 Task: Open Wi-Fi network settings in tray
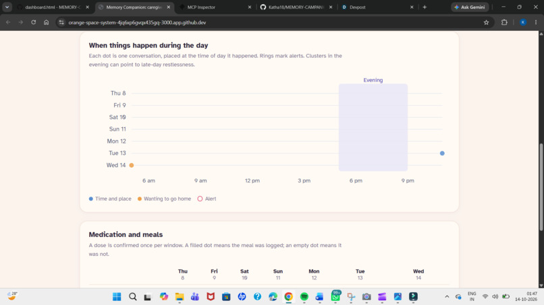click(x=485, y=297)
